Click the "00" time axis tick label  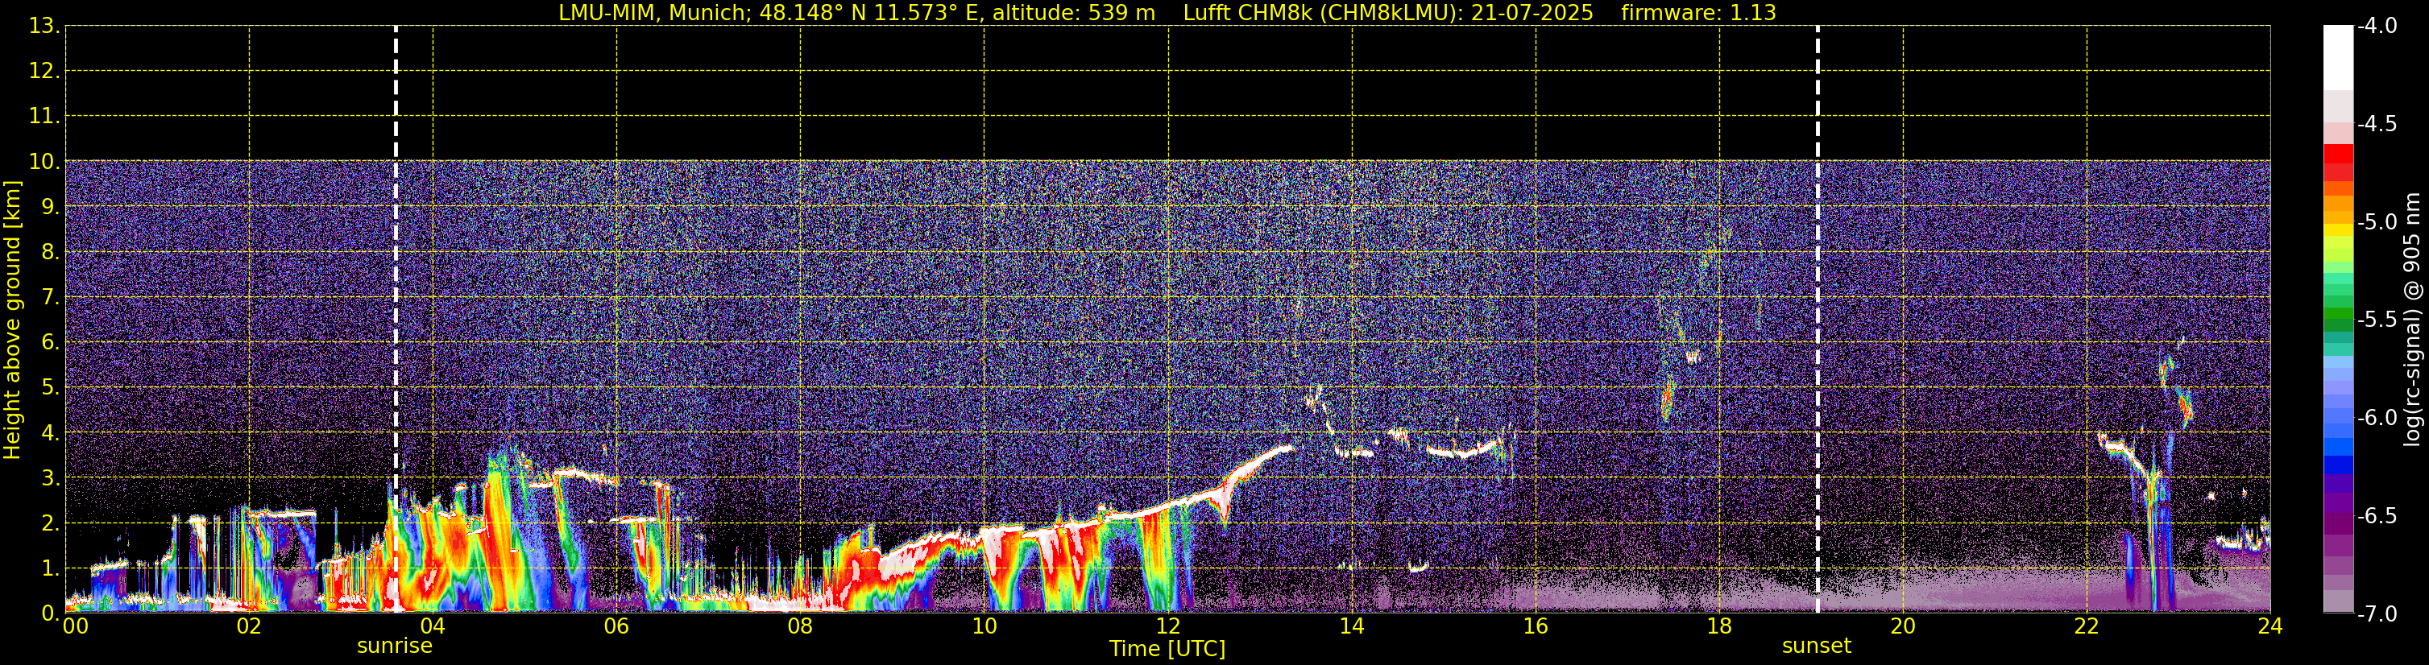pyautogui.click(x=74, y=626)
